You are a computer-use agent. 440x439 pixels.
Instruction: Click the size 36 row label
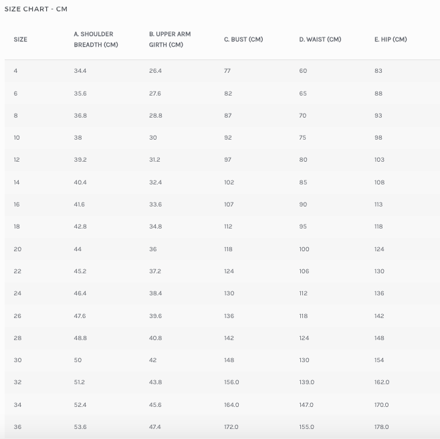(x=17, y=426)
